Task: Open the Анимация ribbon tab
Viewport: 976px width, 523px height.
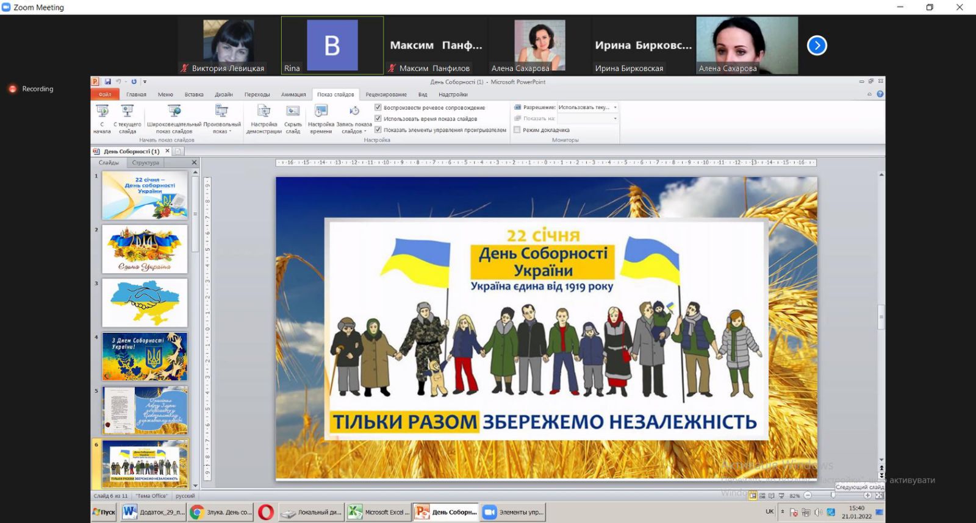Action: [x=293, y=94]
